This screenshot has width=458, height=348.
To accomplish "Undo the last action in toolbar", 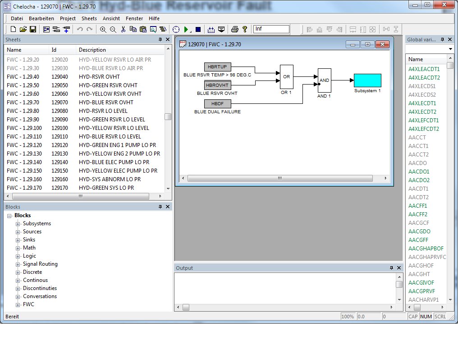I will pyautogui.click(x=80, y=29).
